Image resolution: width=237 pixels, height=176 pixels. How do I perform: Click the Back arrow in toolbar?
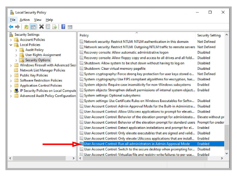(x=11, y=27)
